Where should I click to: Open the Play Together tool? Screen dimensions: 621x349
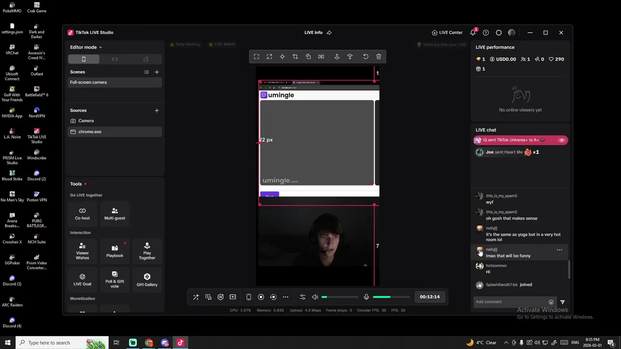pos(147,251)
